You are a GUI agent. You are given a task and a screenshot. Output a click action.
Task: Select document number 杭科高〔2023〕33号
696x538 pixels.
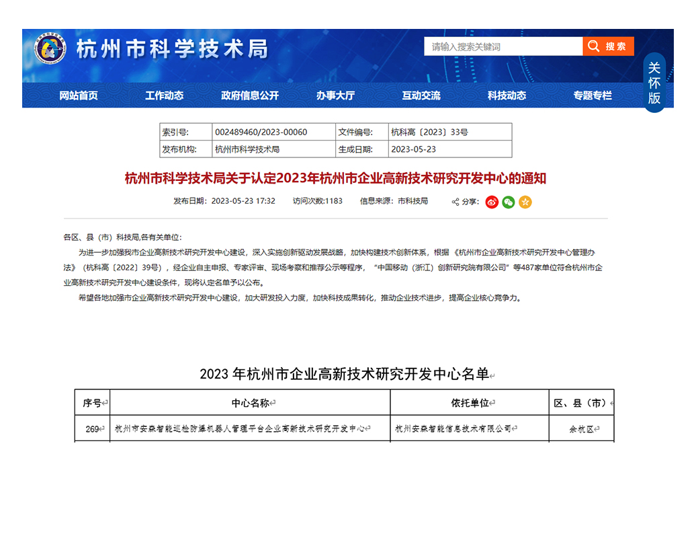(429, 132)
